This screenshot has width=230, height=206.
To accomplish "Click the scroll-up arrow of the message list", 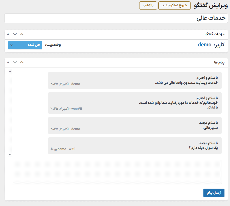I will 10,71.
